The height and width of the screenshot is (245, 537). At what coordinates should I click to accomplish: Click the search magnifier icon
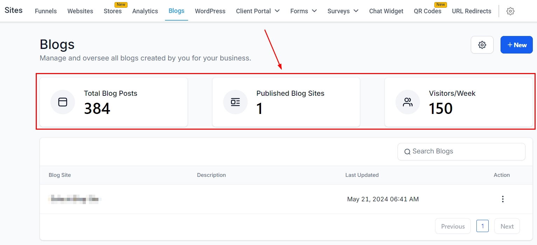coord(407,152)
